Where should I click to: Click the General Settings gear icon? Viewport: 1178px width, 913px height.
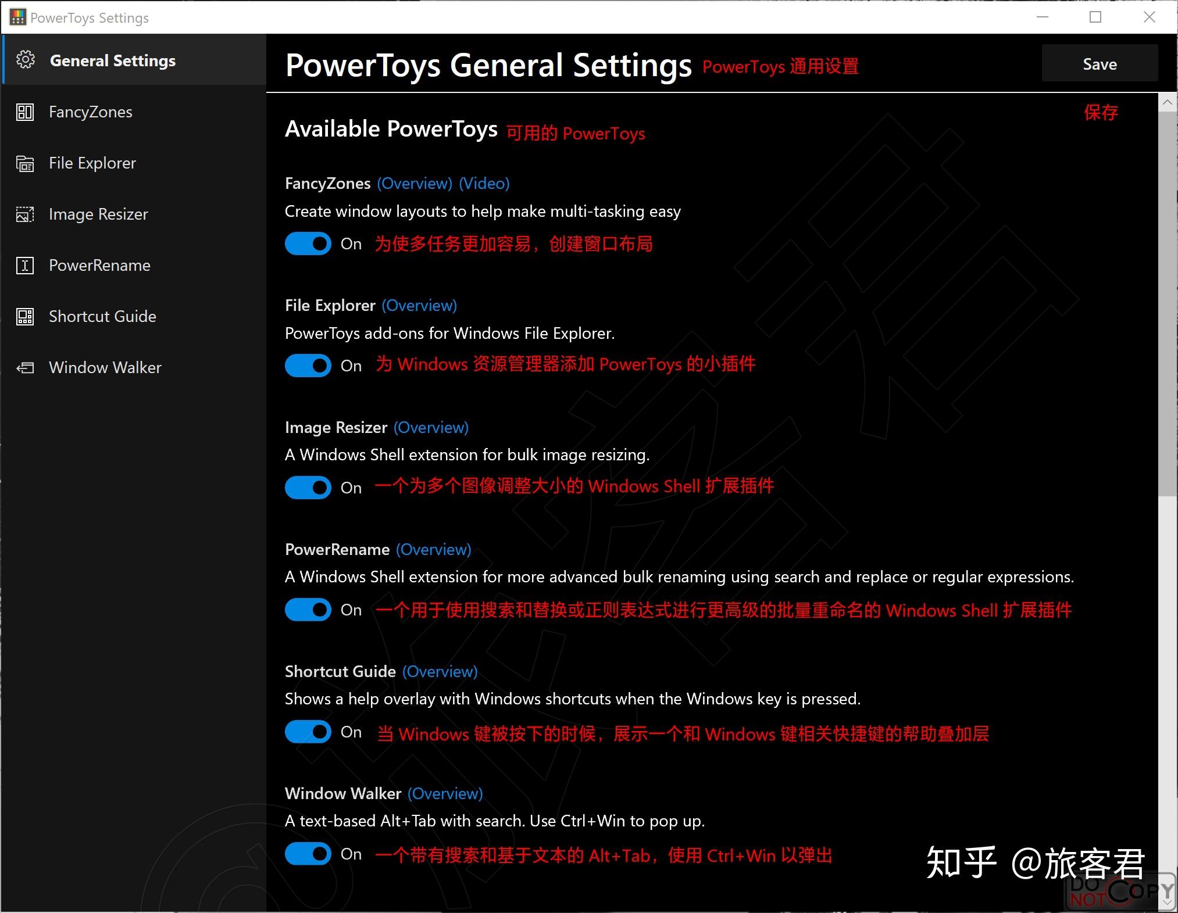coord(26,60)
